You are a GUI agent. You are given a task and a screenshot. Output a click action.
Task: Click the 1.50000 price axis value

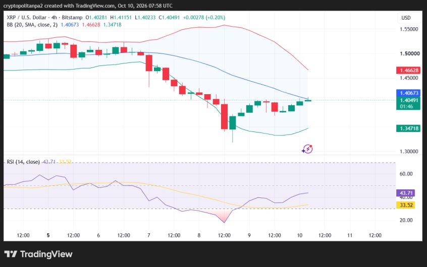[409, 53]
